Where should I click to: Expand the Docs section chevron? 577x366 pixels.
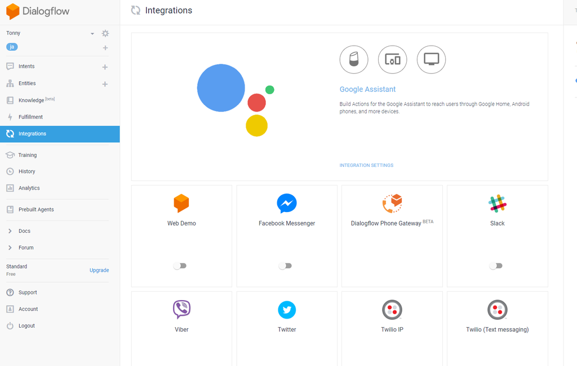tap(10, 231)
